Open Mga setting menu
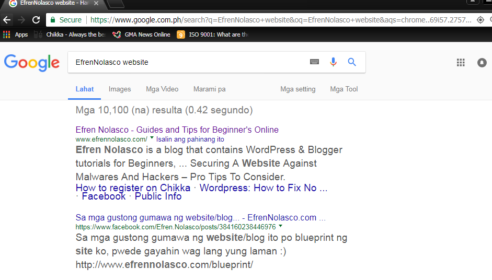Viewport: 492px width, 280px height. pos(298,89)
